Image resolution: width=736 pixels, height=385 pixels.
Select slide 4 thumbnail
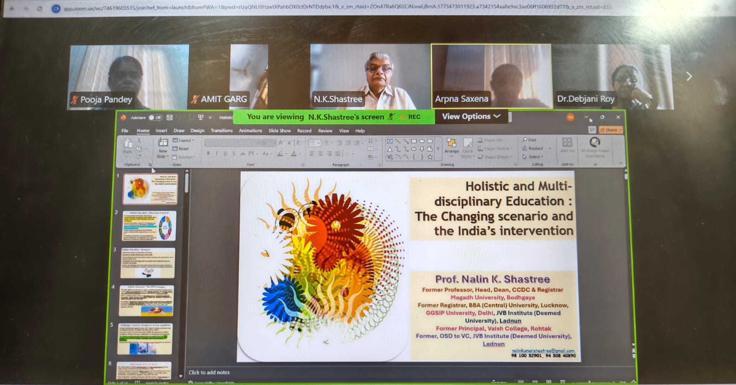click(x=147, y=301)
